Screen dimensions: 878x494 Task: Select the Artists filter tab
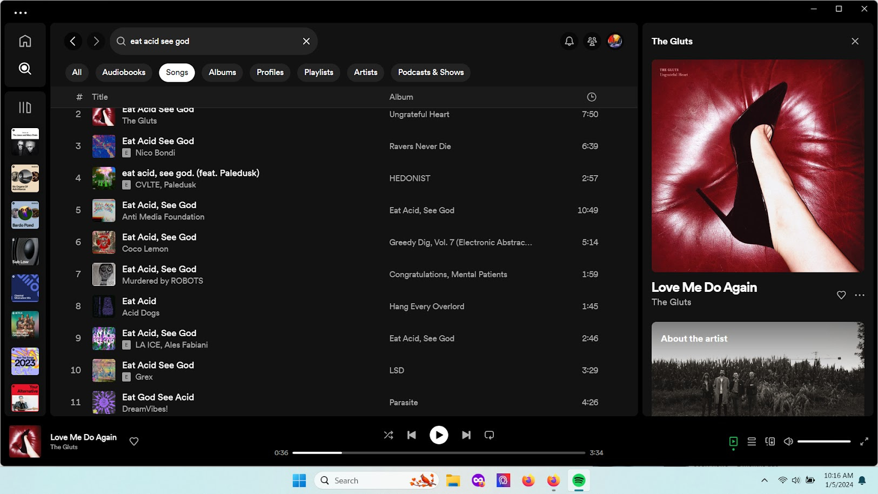(x=366, y=72)
